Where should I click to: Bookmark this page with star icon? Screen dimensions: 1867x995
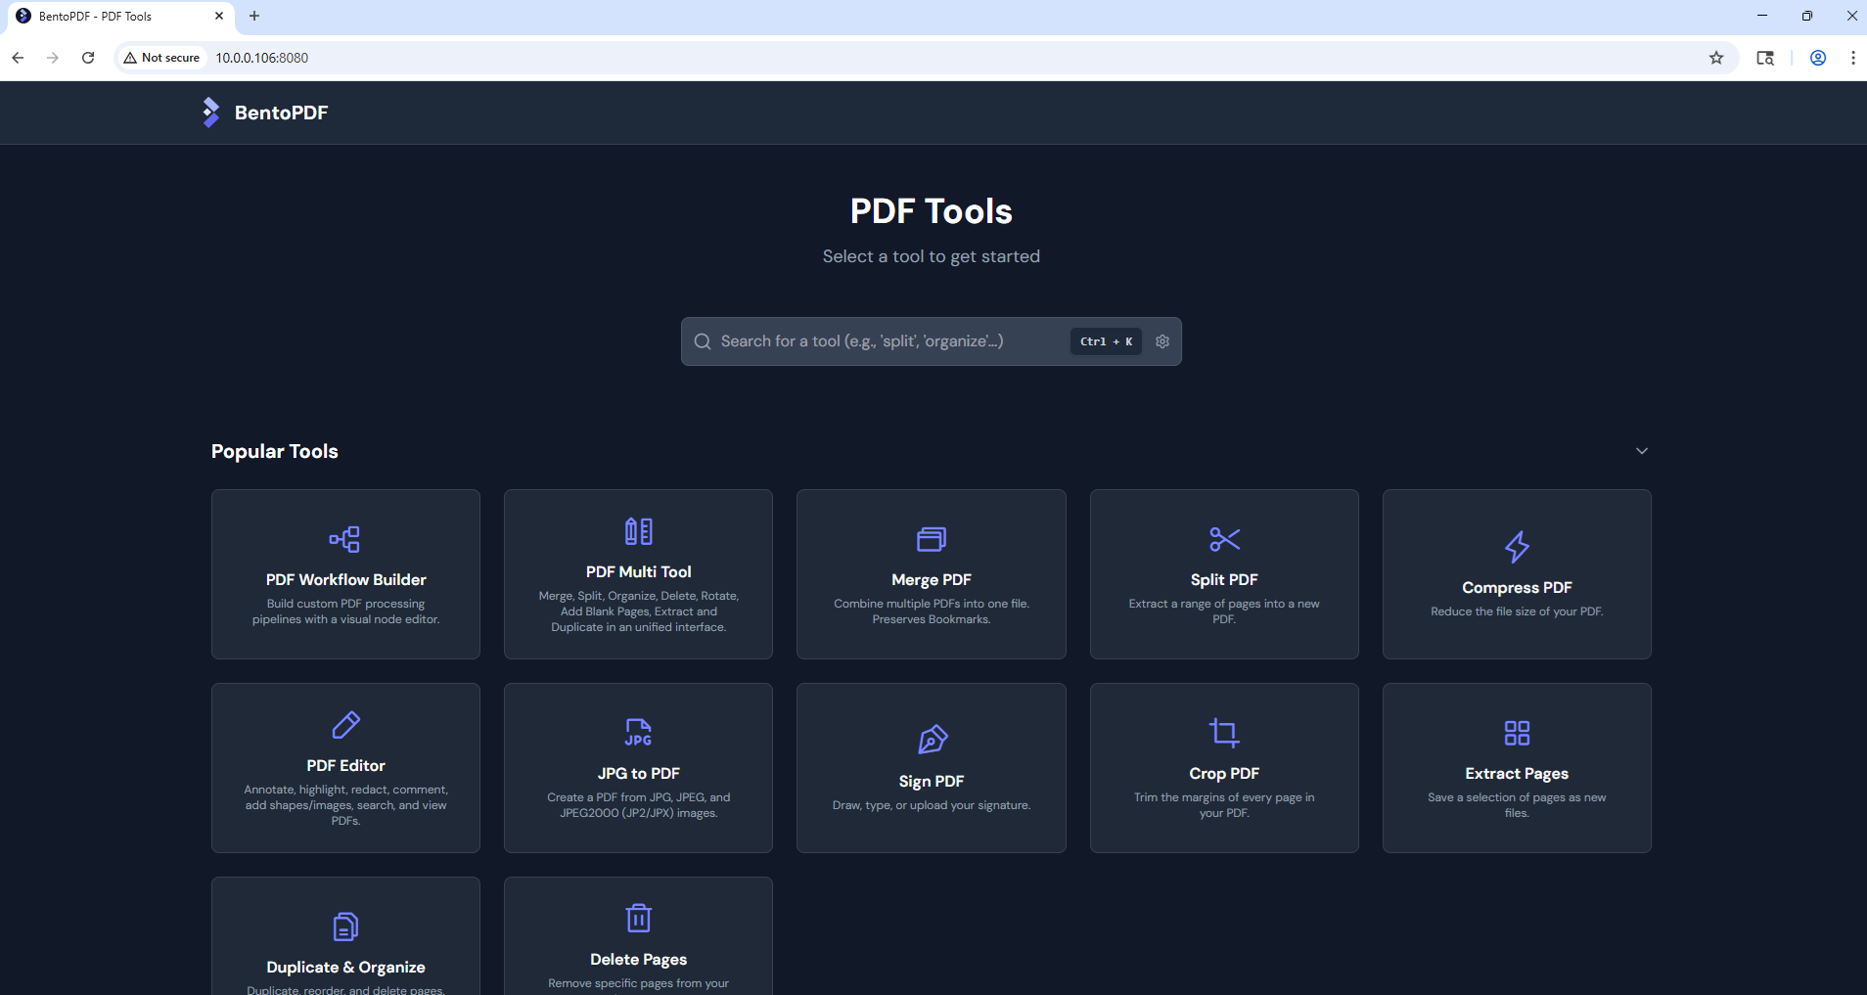(1715, 58)
